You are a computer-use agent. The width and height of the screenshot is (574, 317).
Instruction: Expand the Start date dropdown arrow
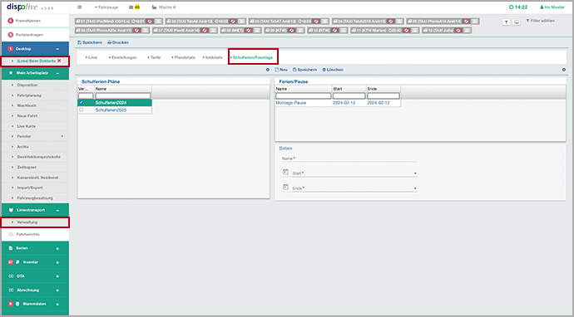pos(415,173)
